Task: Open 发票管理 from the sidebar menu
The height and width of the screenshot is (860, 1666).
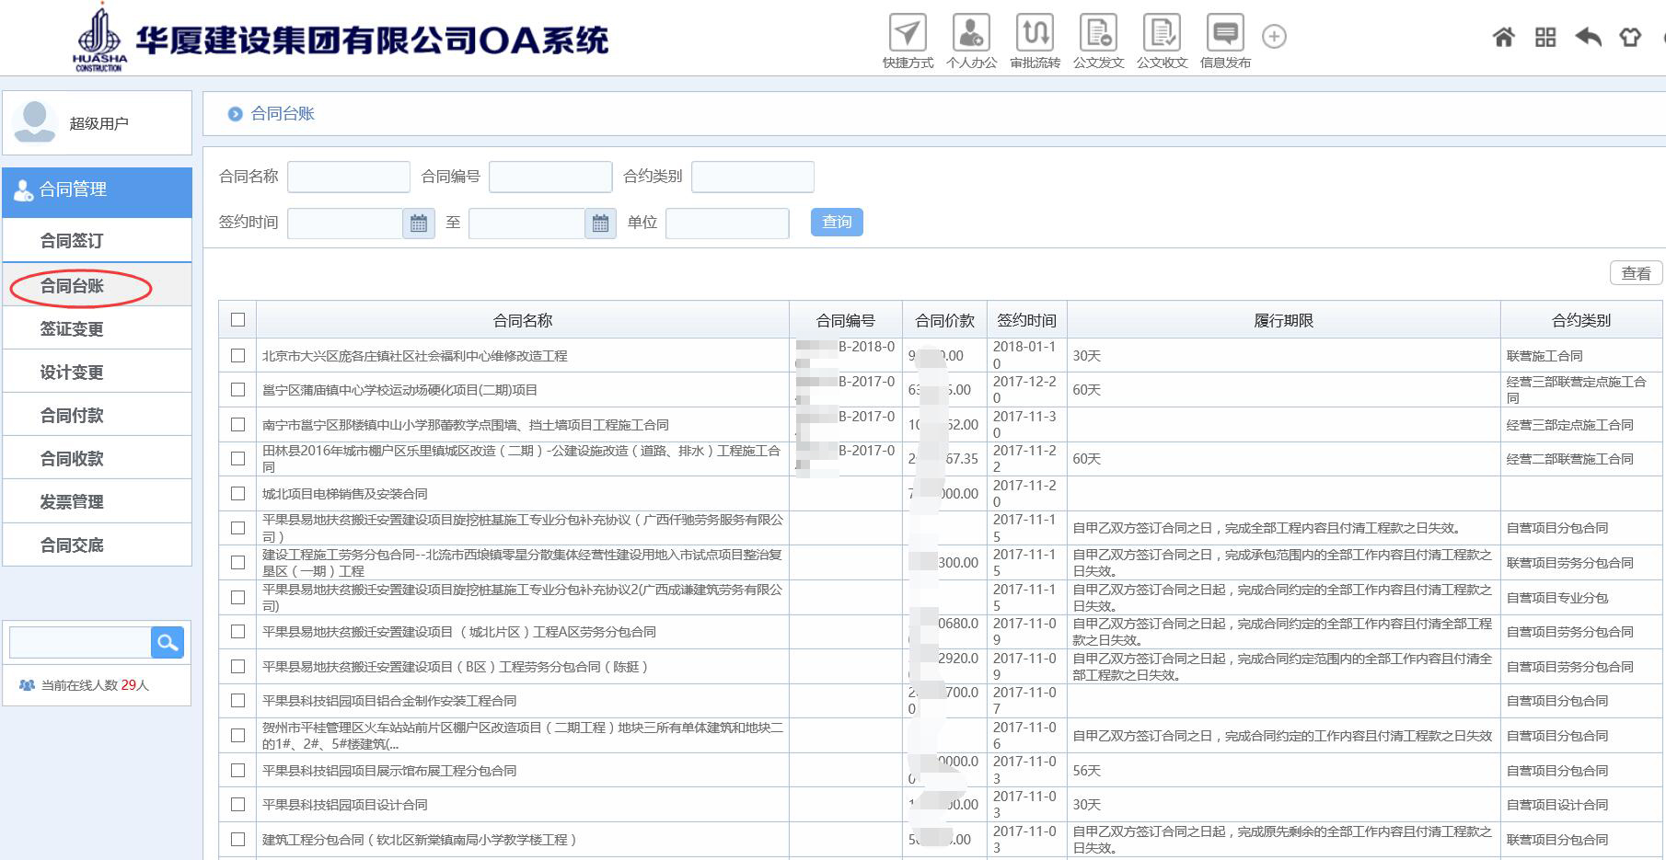Action: (x=72, y=502)
